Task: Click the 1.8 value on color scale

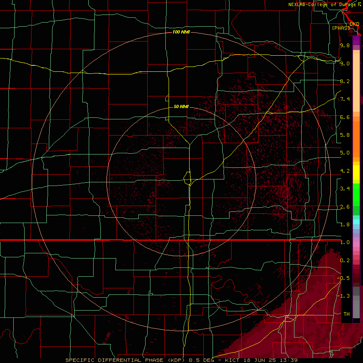Action: coord(345,225)
